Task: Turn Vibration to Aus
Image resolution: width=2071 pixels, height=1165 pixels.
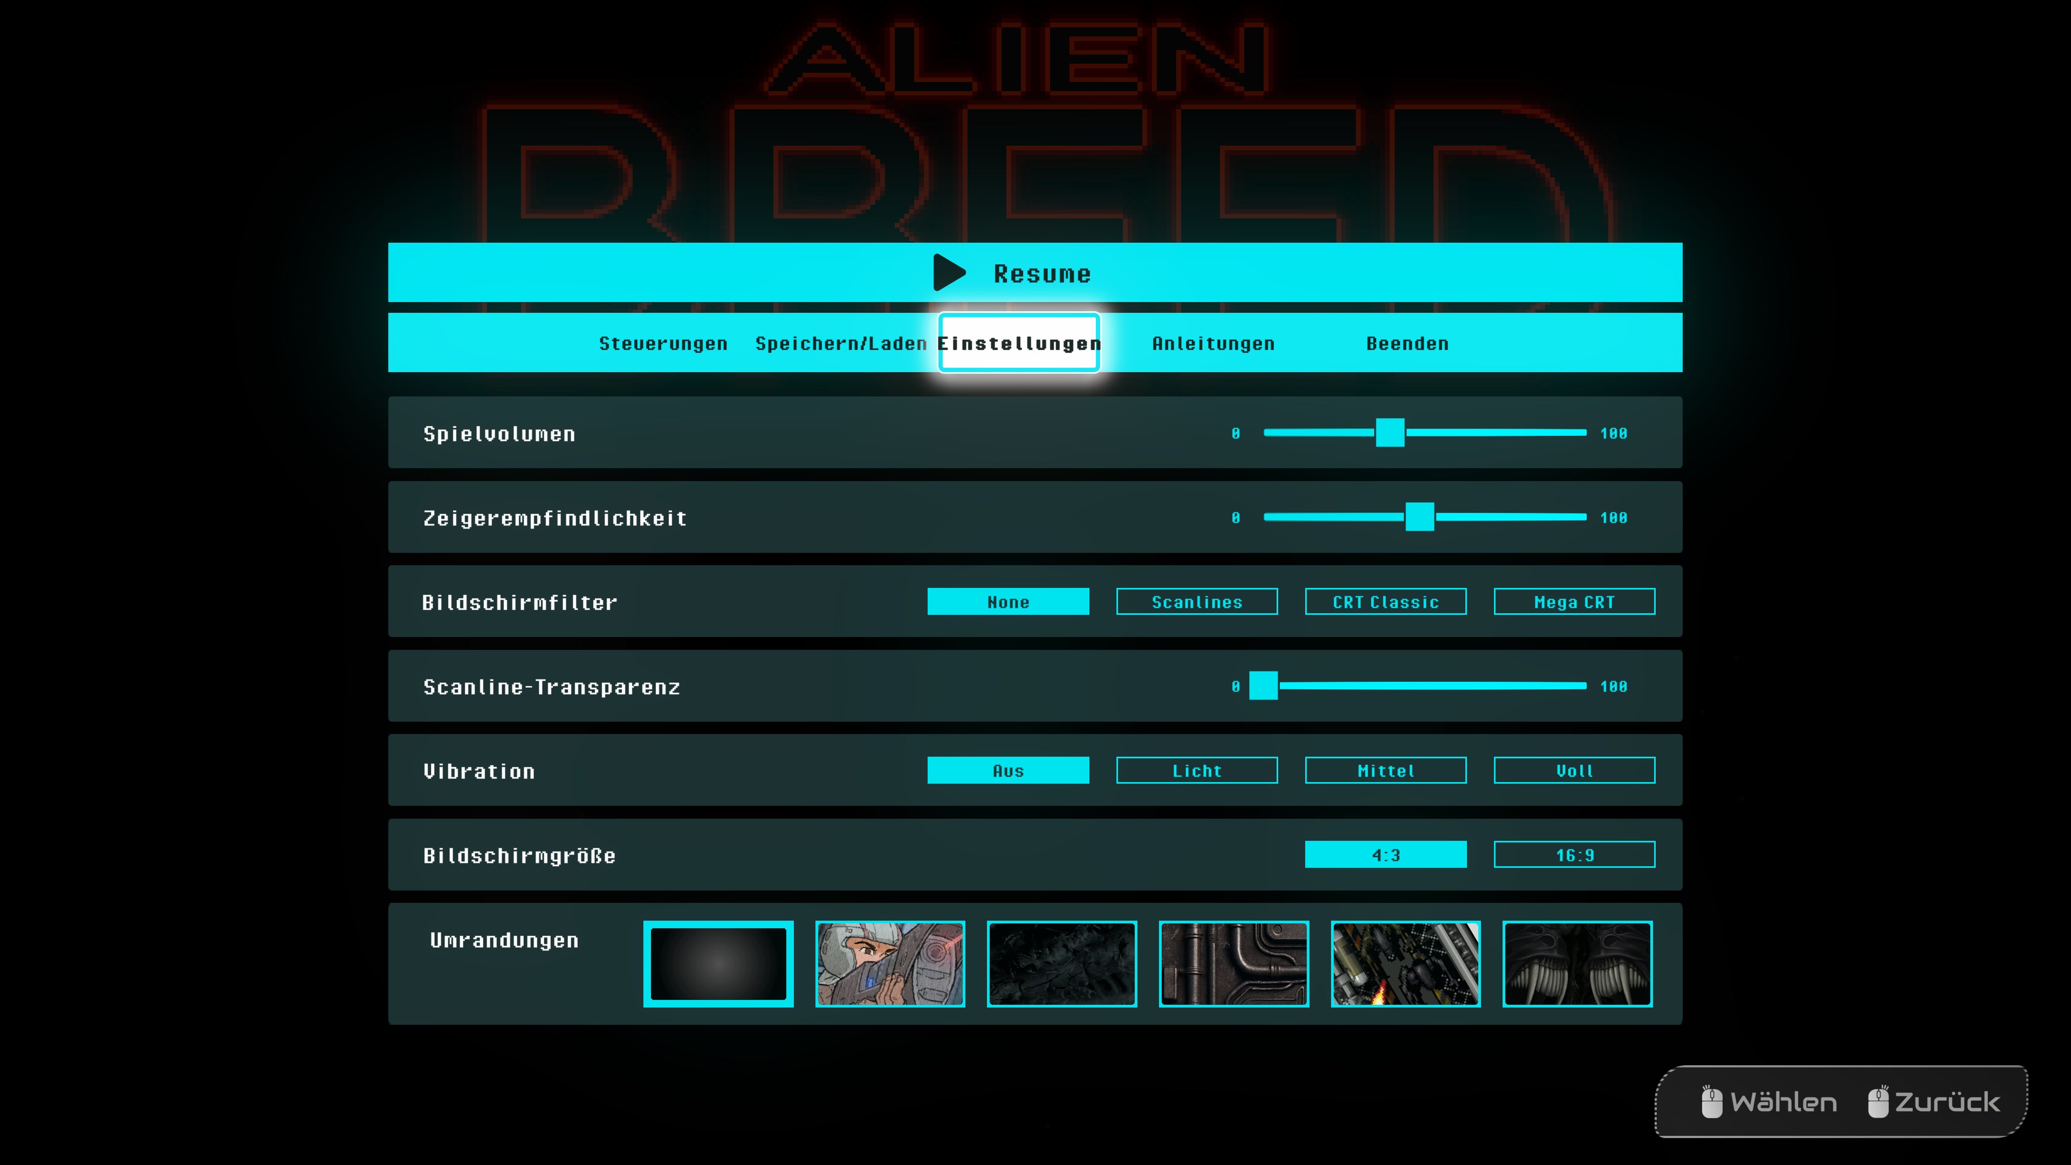Action: coord(1008,770)
